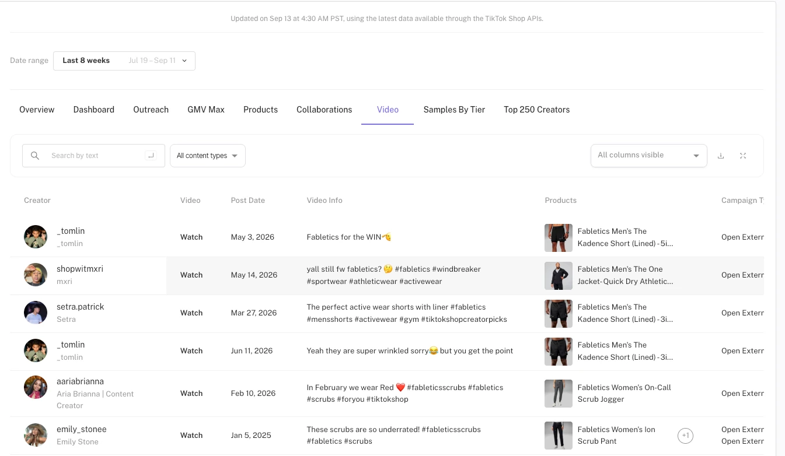
Task: Switch to the Samples By Tier tab
Action: pos(454,110)
